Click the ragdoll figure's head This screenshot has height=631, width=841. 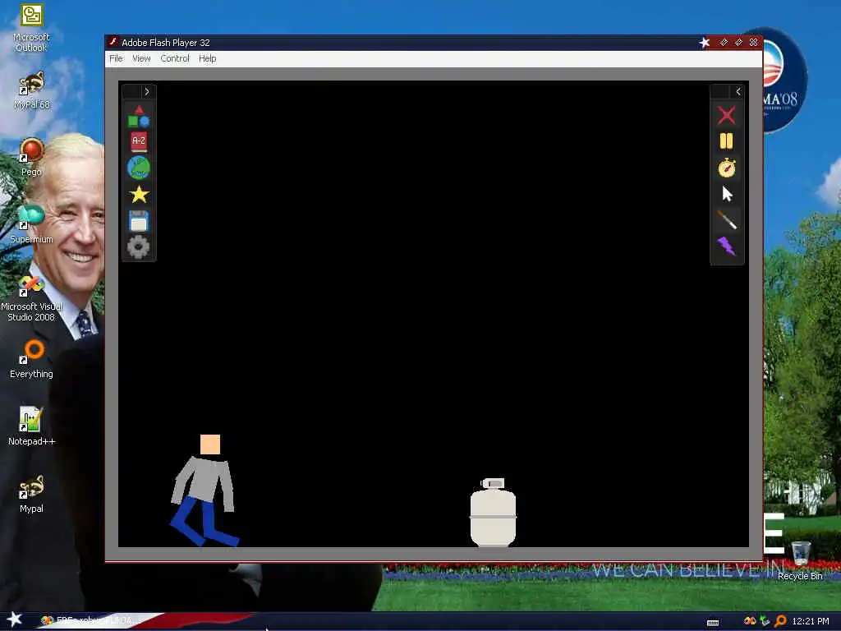point(210,444)
